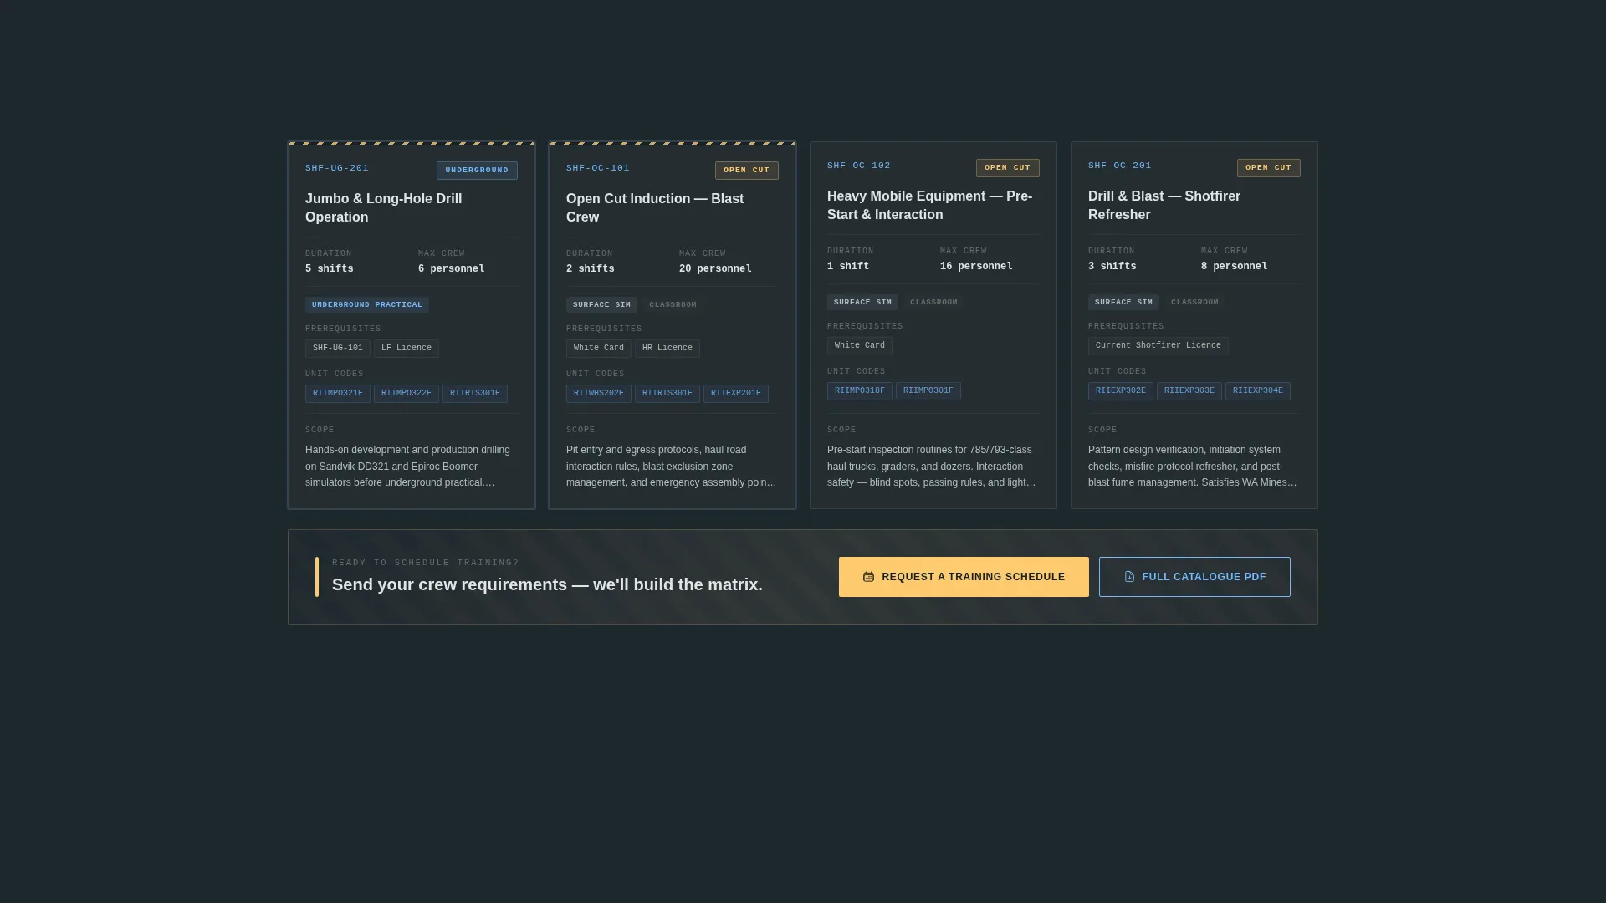Click course code SHF-UG-201
This screenshot has height=903, width=1606.
point(337,168)
